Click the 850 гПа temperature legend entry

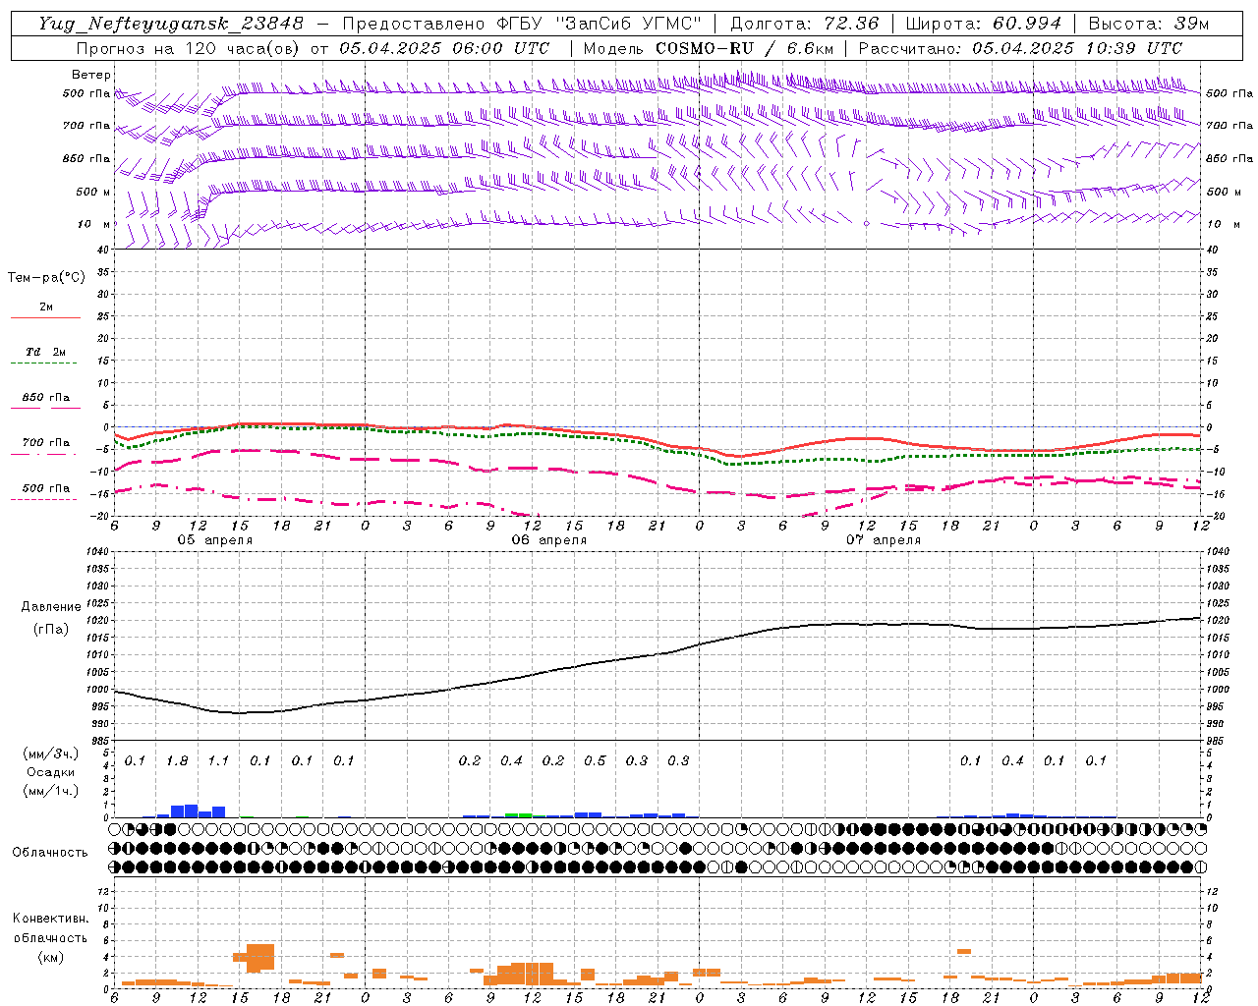click(x=46, y=398)
